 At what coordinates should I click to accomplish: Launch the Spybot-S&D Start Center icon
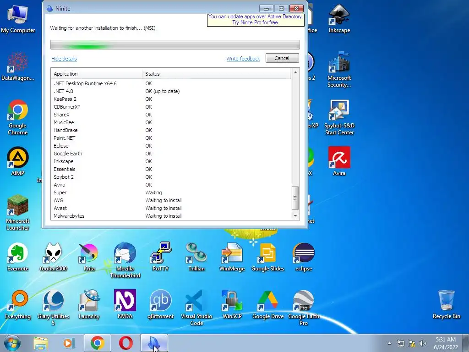(339, 117)
